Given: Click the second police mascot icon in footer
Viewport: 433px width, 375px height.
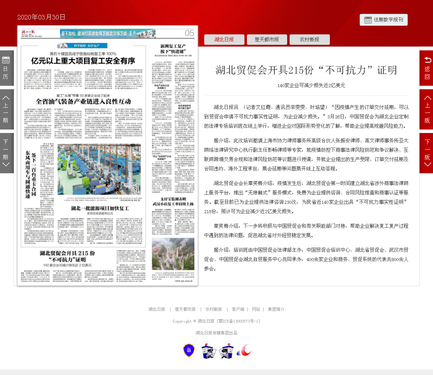Looking at the screenshot, I should [x=226, y=351].
